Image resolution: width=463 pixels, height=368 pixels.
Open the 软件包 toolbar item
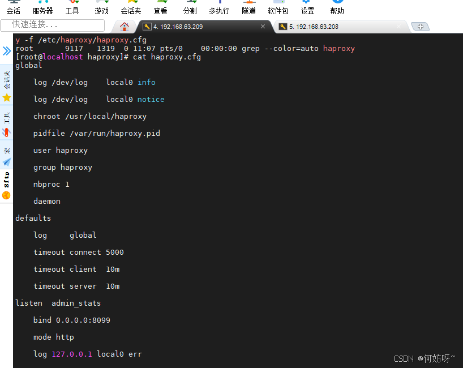278,8
